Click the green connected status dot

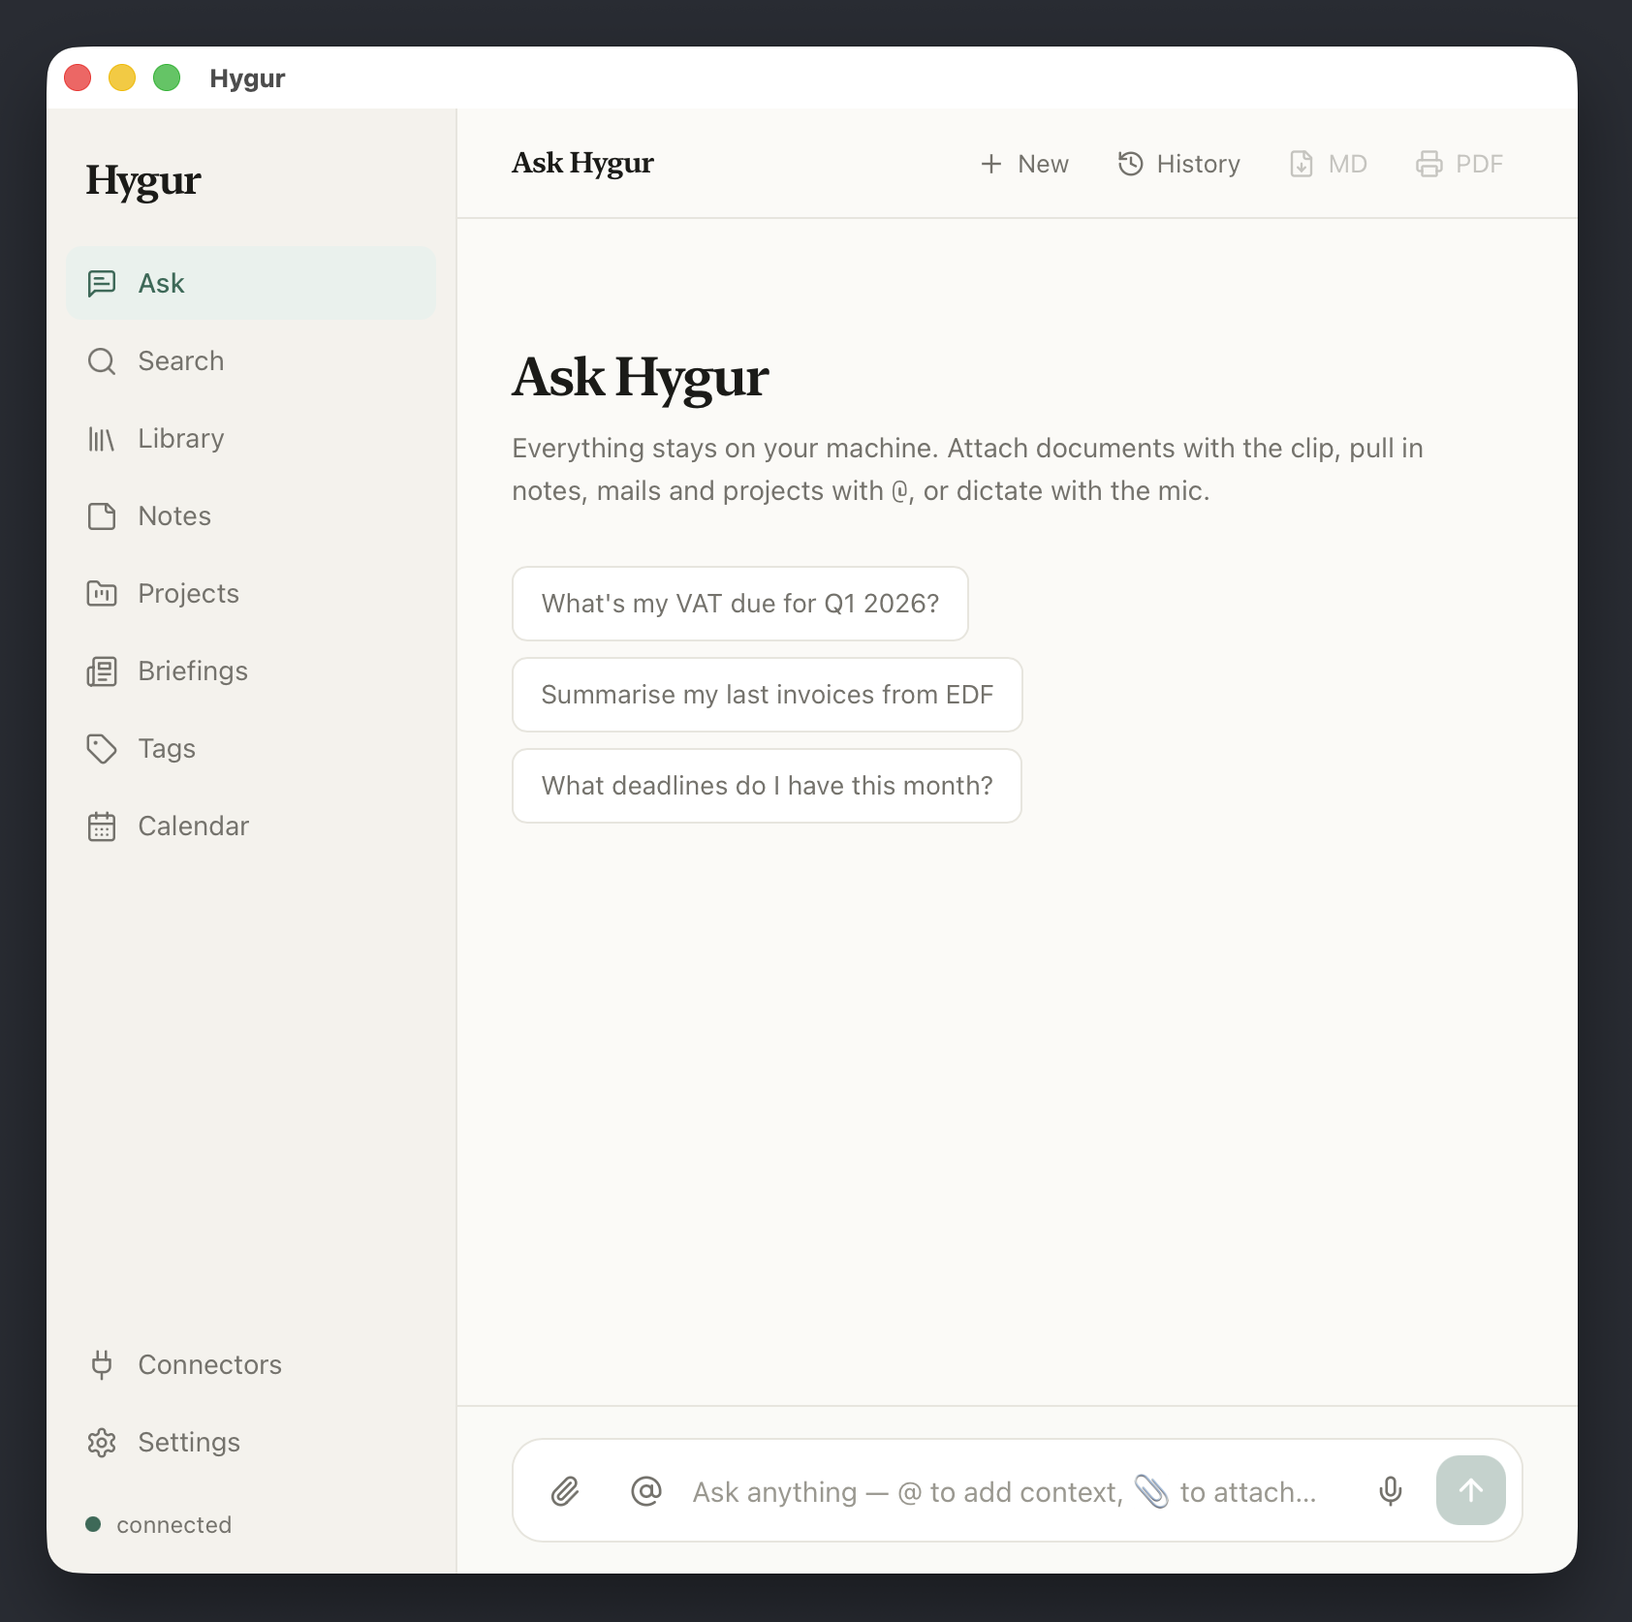tap(93, 1524)
